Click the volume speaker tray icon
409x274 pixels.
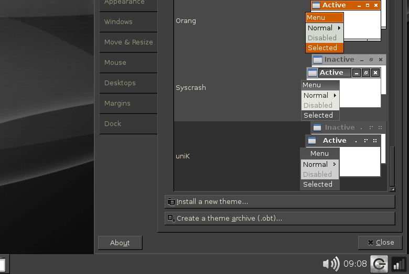[331, 264]
